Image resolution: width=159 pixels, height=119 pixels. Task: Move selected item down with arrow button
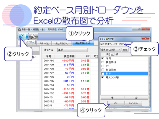pyautogui.click(x=136, y=98)
